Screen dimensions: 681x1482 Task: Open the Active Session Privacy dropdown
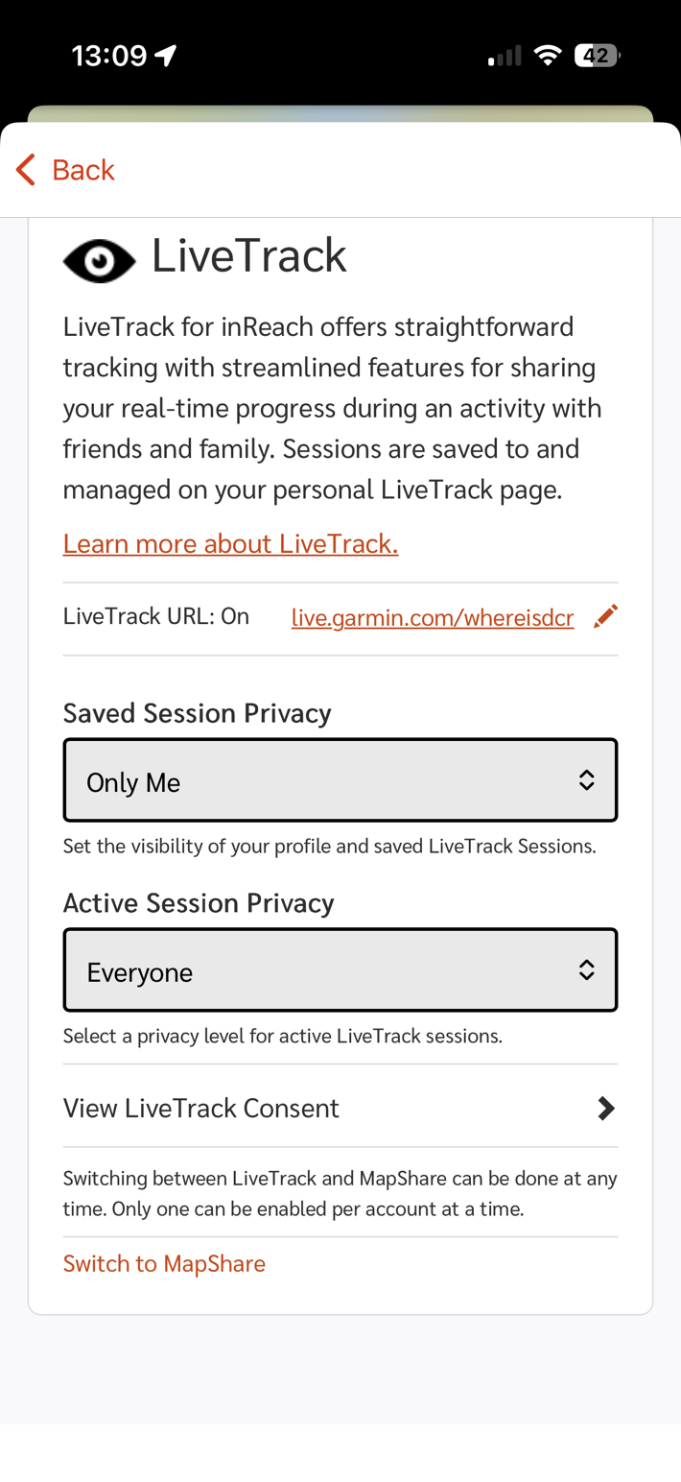pos(340,970)
